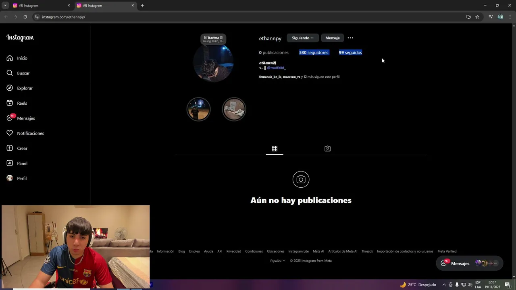The height and width of the screenshot is (290, 516).
Task: Open the weather widget showing 25°C Despejado
Action: click(418, 285)
